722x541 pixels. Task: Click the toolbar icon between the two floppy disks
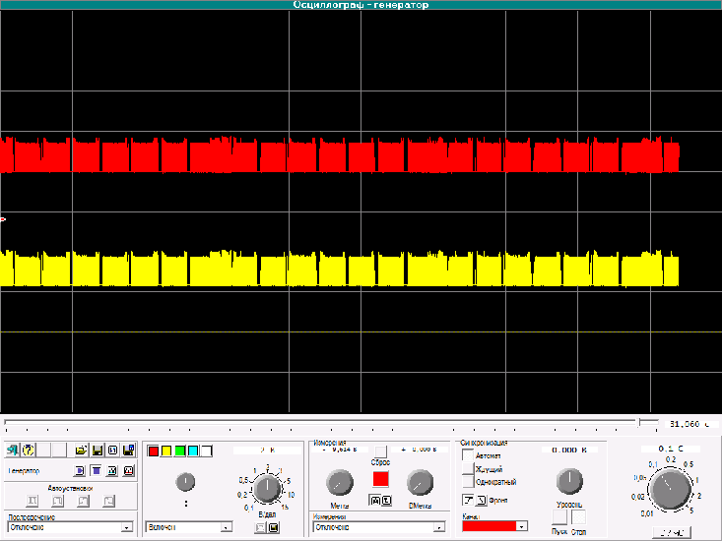(x=113, y=450)
